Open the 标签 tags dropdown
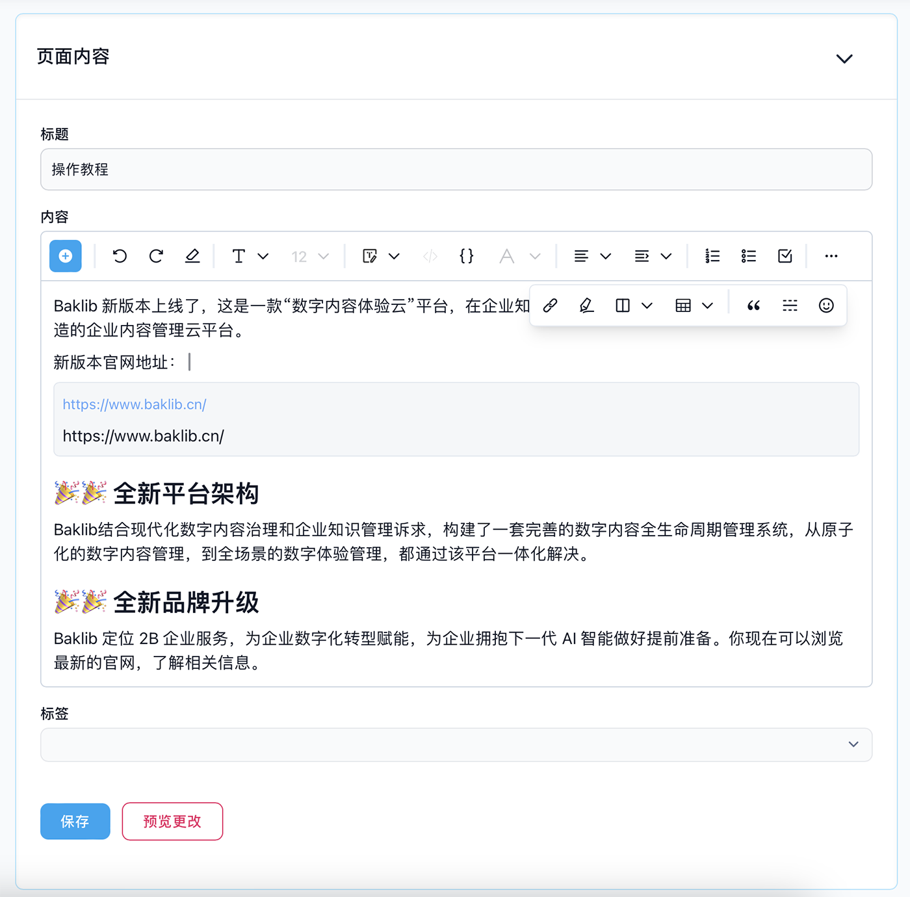This screenshot has width=910, height=897. (456, 744)
